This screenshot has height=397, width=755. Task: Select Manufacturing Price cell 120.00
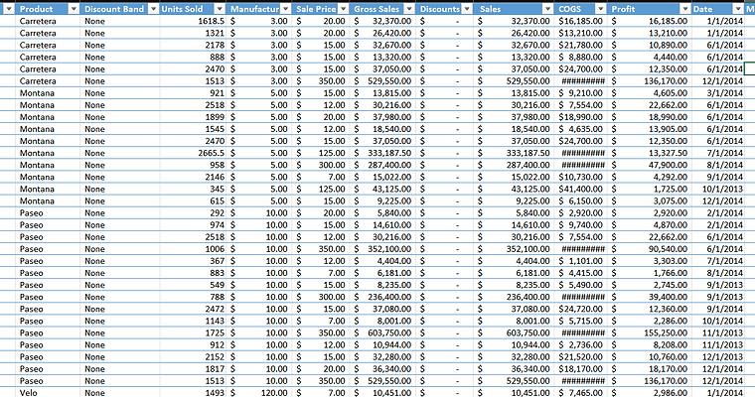pos(258,393)
